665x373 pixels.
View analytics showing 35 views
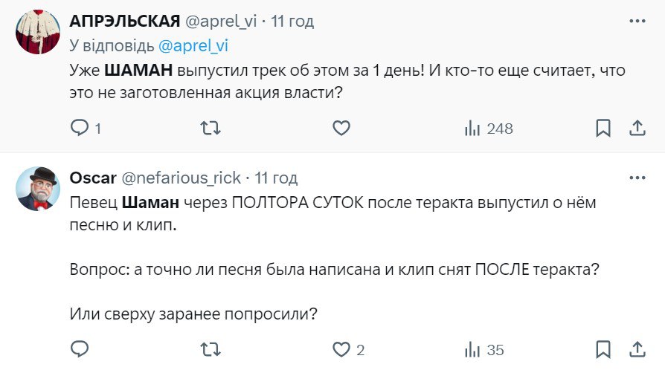pyautogui.click(x=484, y=349)
